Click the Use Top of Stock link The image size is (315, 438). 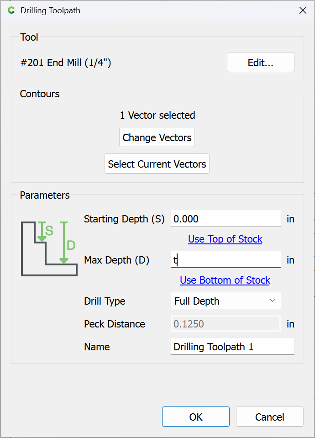pyautogui.click(x=225, y=239)
